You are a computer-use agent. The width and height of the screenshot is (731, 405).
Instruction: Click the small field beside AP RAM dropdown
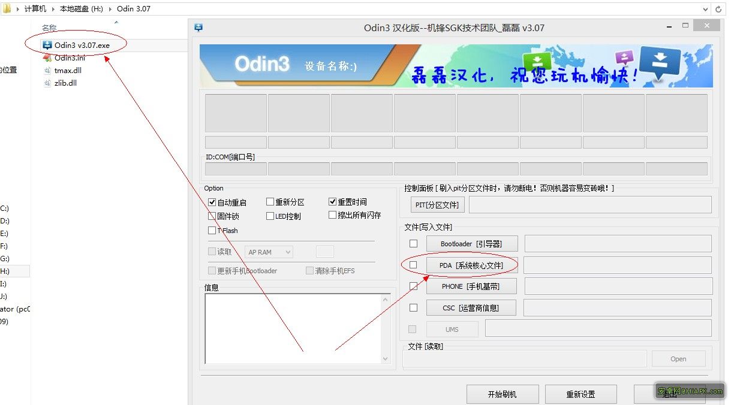(x=324, y=252)
